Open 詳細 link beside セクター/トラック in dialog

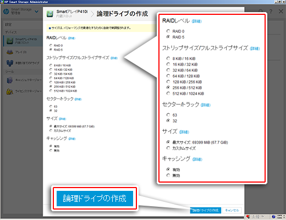point(78,99)
